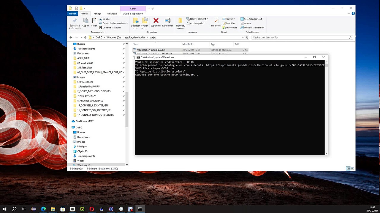The height and width of the screenshot is (213, 380).
Task: Switch to details view icon in status bar
Action: (x=348, y=168)
